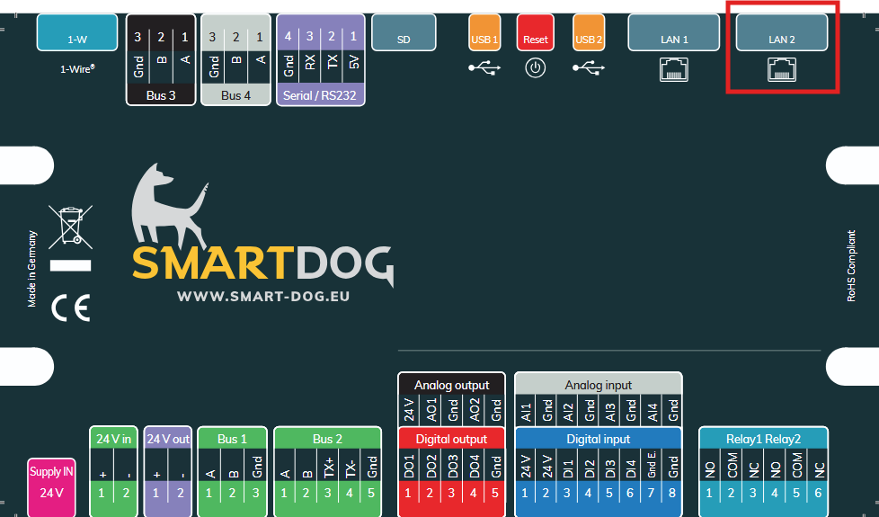Screen dimensions: 879x517
Task: Click the LAN 2 ethernet port icon
Action: (781, 69)
